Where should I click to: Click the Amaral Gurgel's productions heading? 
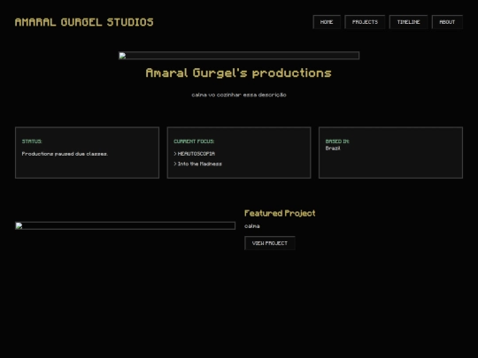pos(239,73)
